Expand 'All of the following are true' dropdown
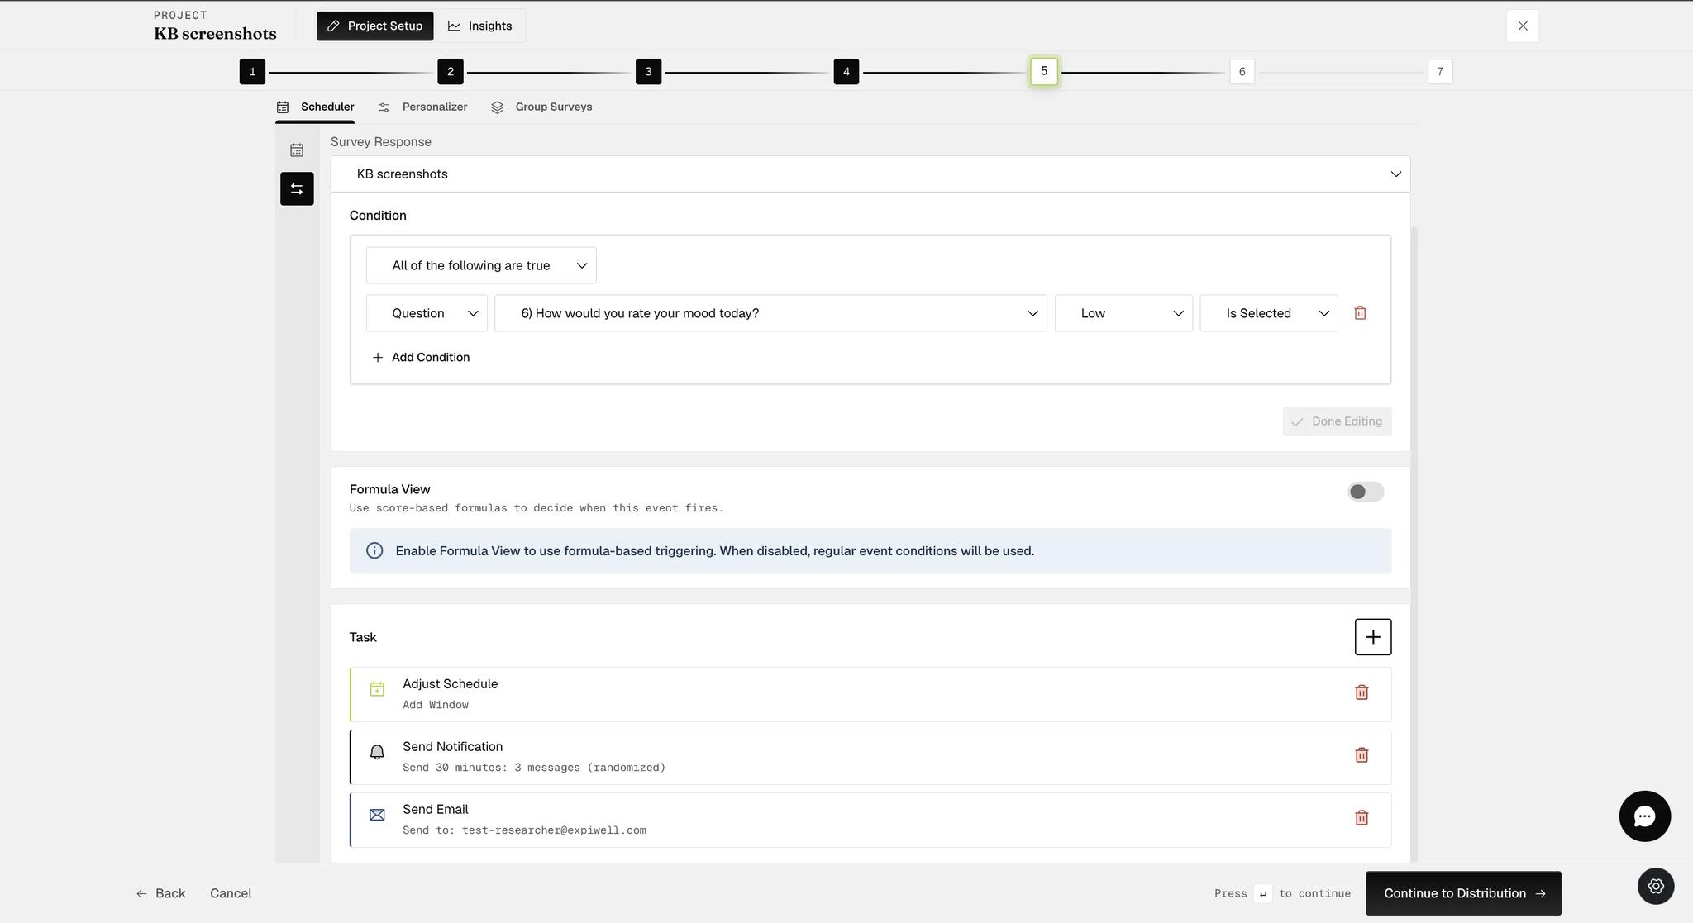The width and height of the screenshot is (1693, 923). (x=481, y=265)
